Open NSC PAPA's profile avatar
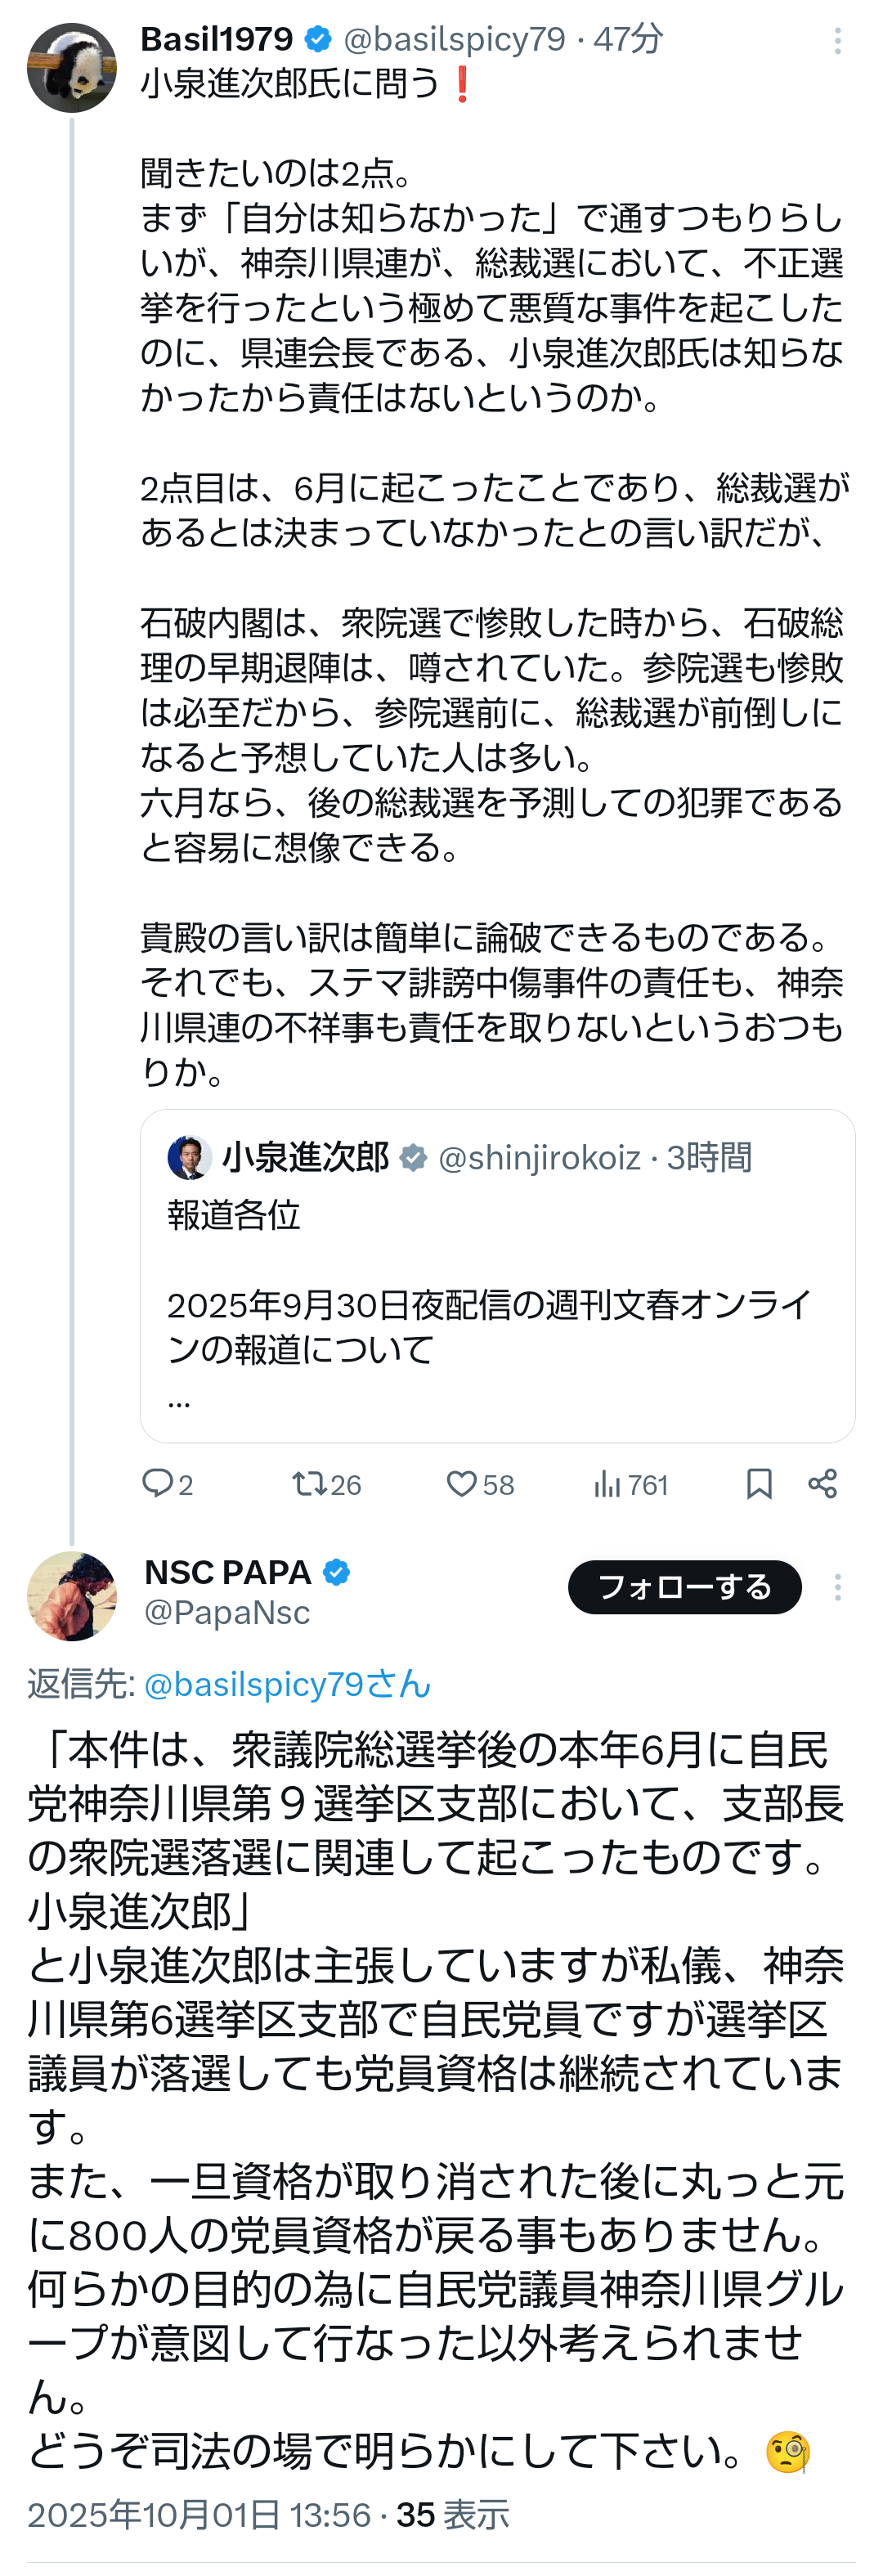883x2576 pixels. pos(72,1596)
